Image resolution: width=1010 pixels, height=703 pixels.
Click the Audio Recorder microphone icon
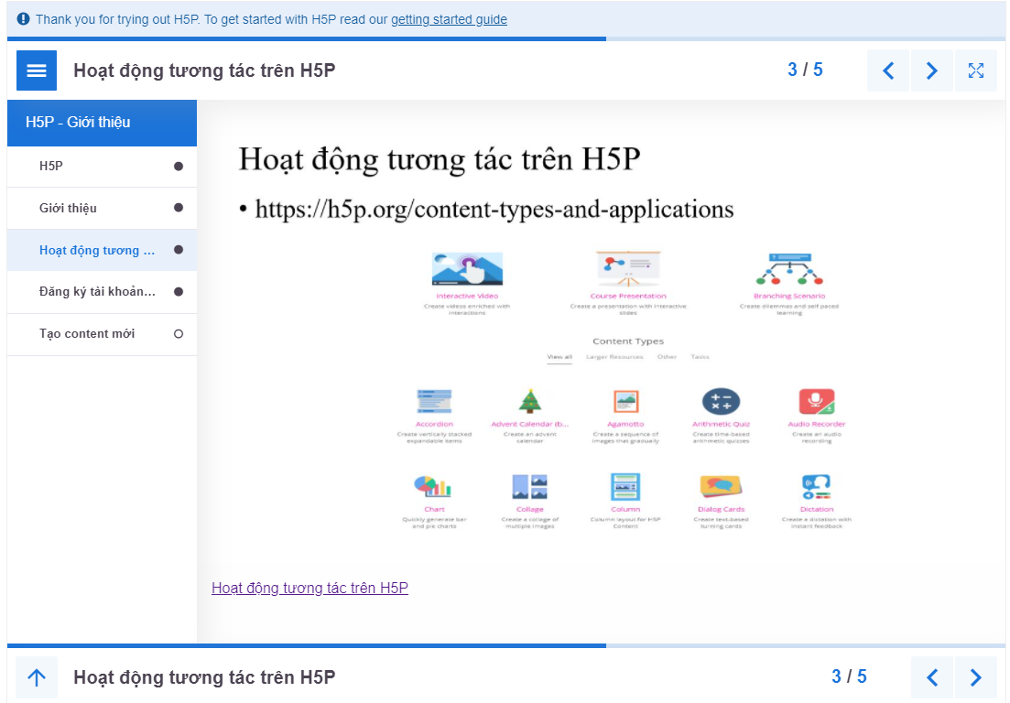[816, 402]
